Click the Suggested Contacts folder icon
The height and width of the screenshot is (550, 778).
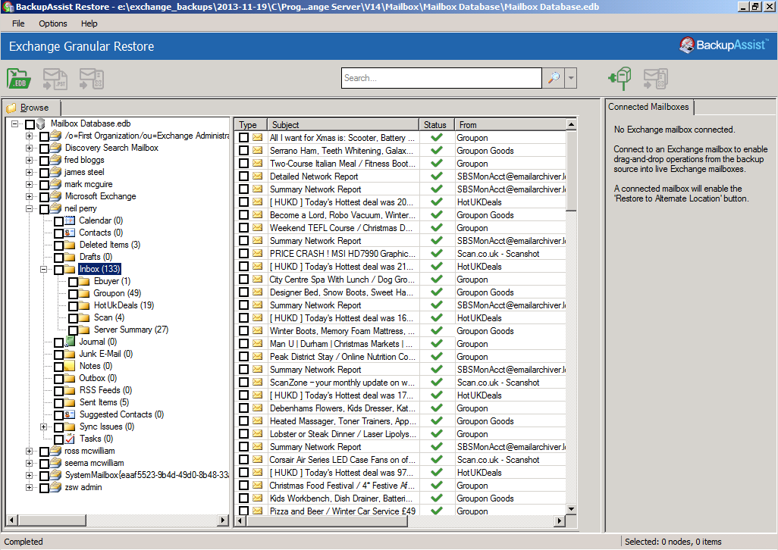70,414
